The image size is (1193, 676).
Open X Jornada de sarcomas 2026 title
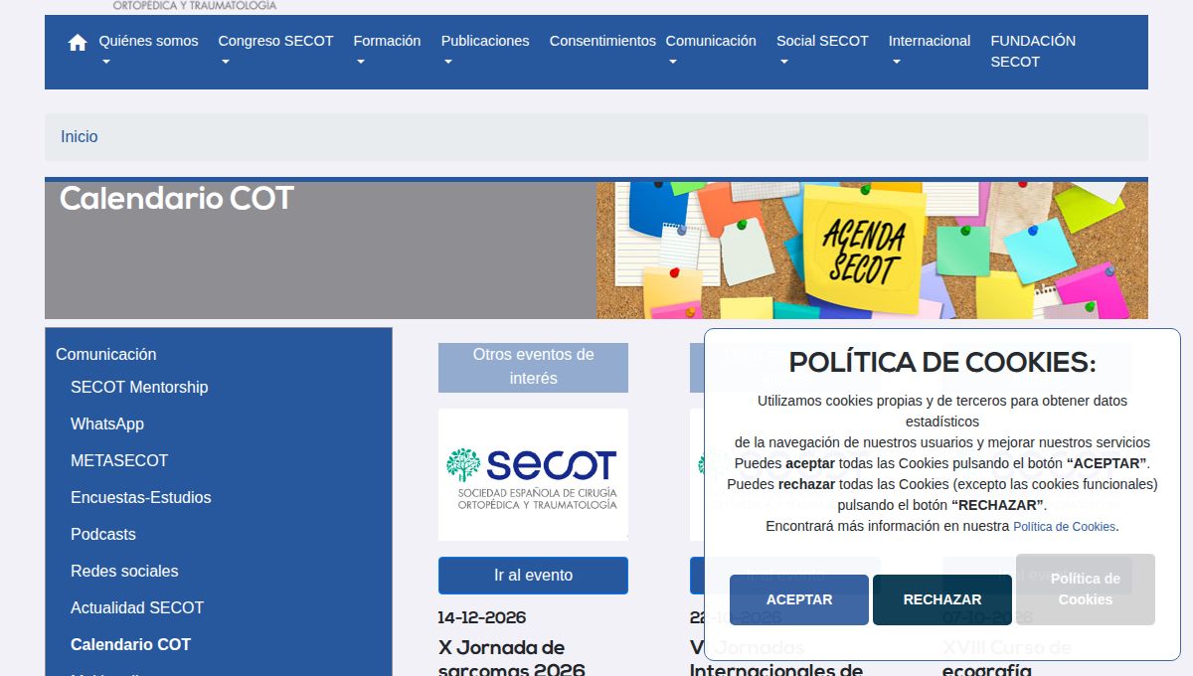pos(512,659)
